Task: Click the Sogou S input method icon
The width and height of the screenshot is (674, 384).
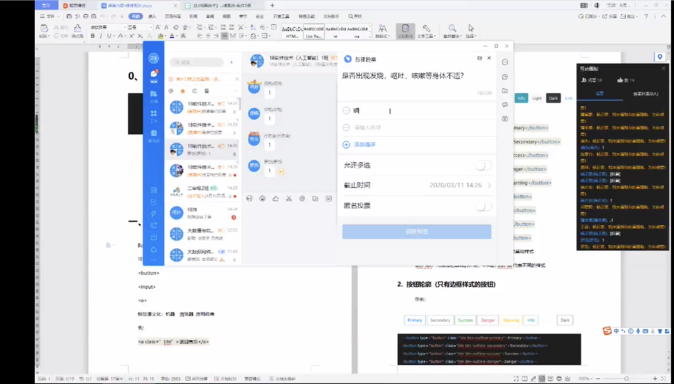Action: 607,331
